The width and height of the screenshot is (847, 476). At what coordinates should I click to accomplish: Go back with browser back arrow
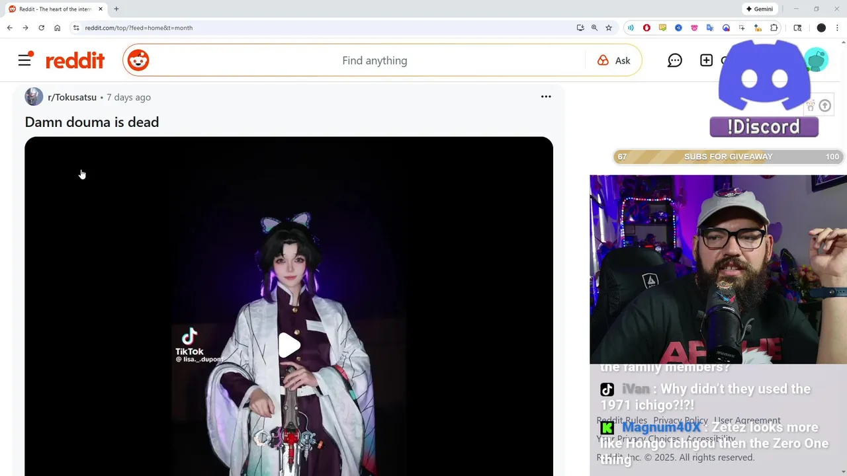tap(9, 28)
